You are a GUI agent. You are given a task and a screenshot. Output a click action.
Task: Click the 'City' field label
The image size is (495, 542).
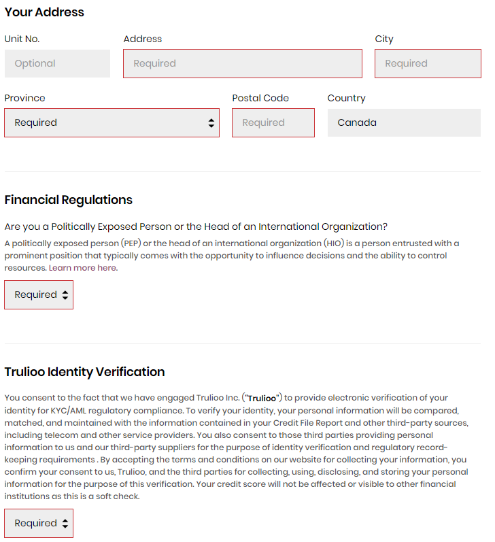point(384,39)
